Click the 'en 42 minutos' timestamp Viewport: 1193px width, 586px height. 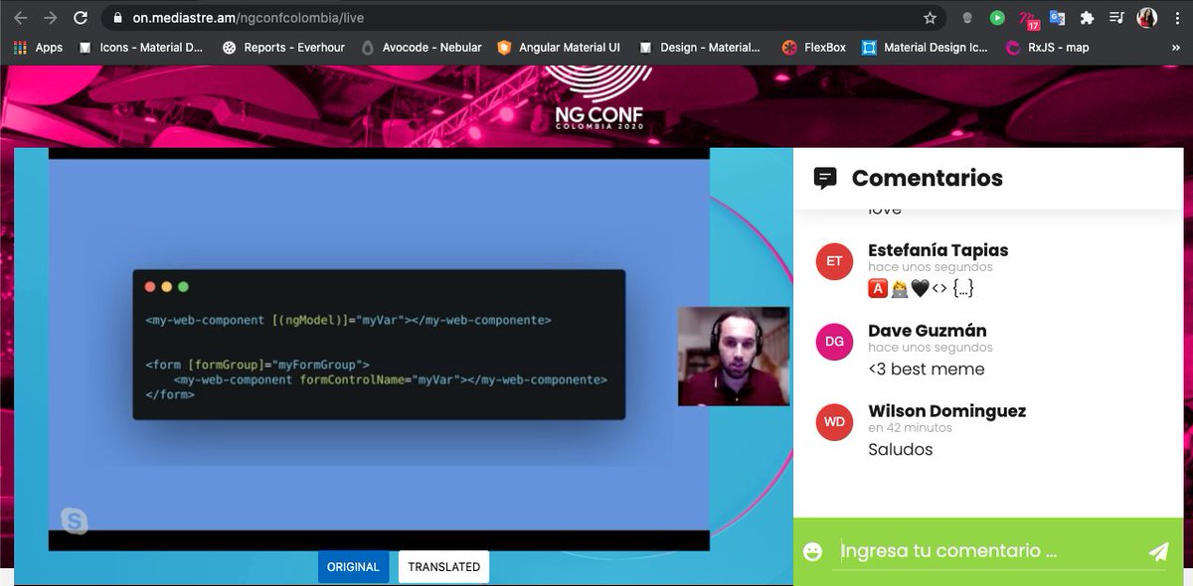(x=910, y=428)
